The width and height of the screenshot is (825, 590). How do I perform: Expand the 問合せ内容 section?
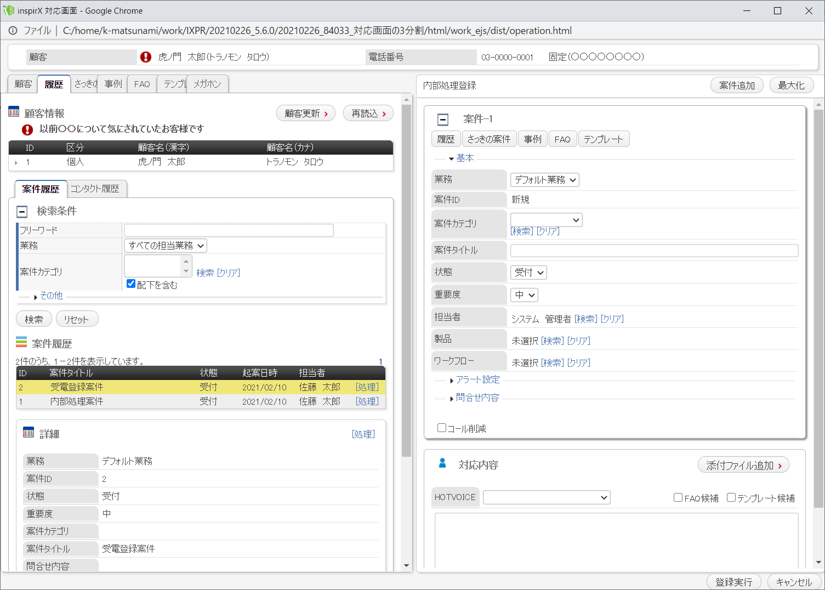pos(475,398)
